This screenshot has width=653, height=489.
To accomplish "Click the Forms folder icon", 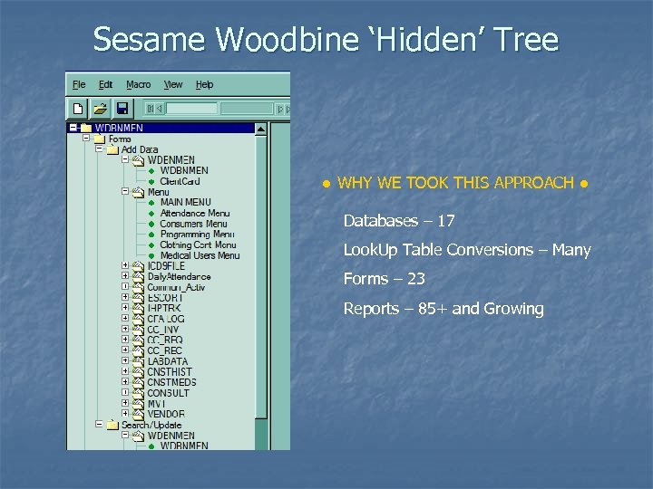I will point(100,139).
